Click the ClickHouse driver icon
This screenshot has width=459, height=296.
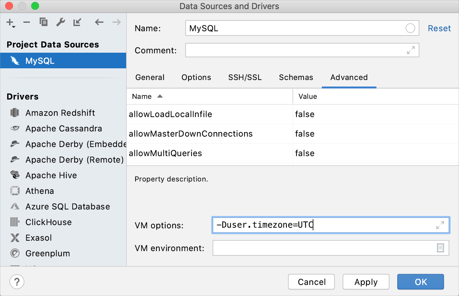(x=15, y=222)
